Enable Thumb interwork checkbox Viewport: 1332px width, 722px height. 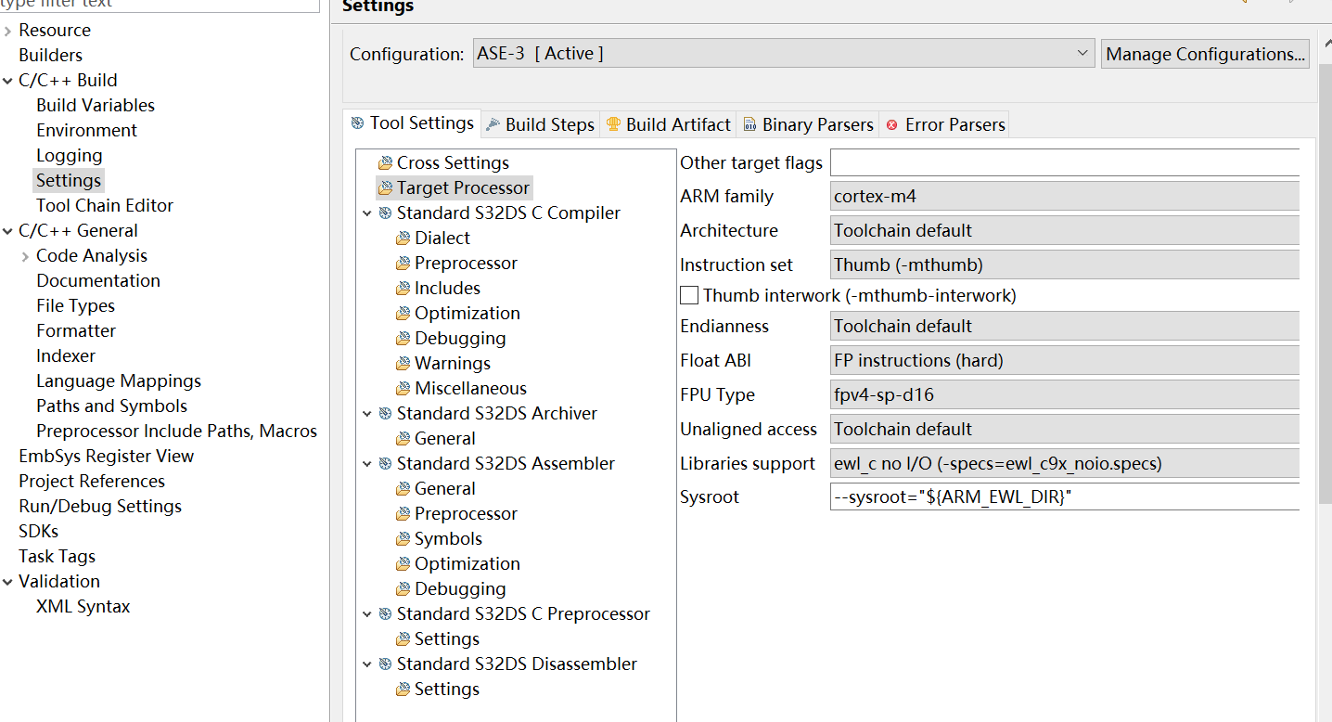click(x=689, y=296)
